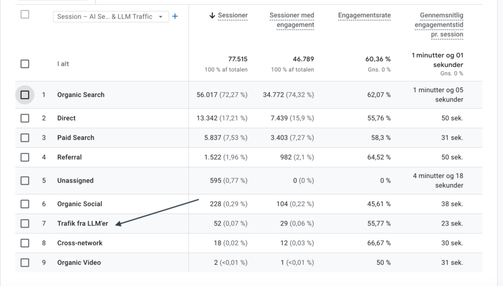Toggle the select-all checkbox in header
The image size is (503, 286).
[x=25, y=14]
